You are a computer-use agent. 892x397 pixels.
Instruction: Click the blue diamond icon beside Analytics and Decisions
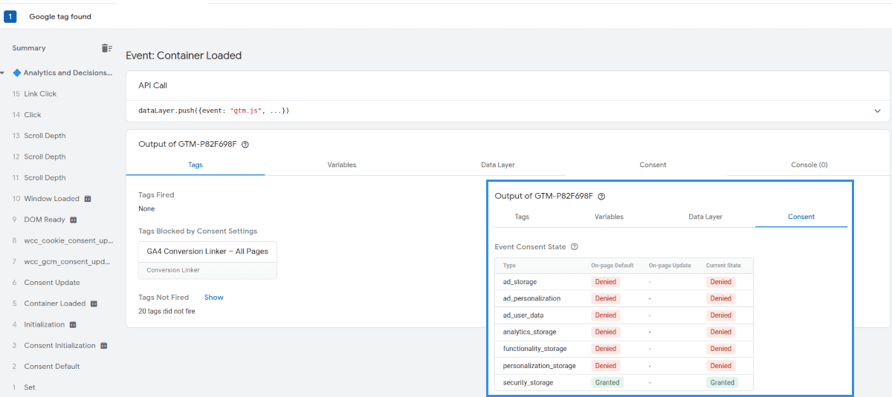(16, 73)
